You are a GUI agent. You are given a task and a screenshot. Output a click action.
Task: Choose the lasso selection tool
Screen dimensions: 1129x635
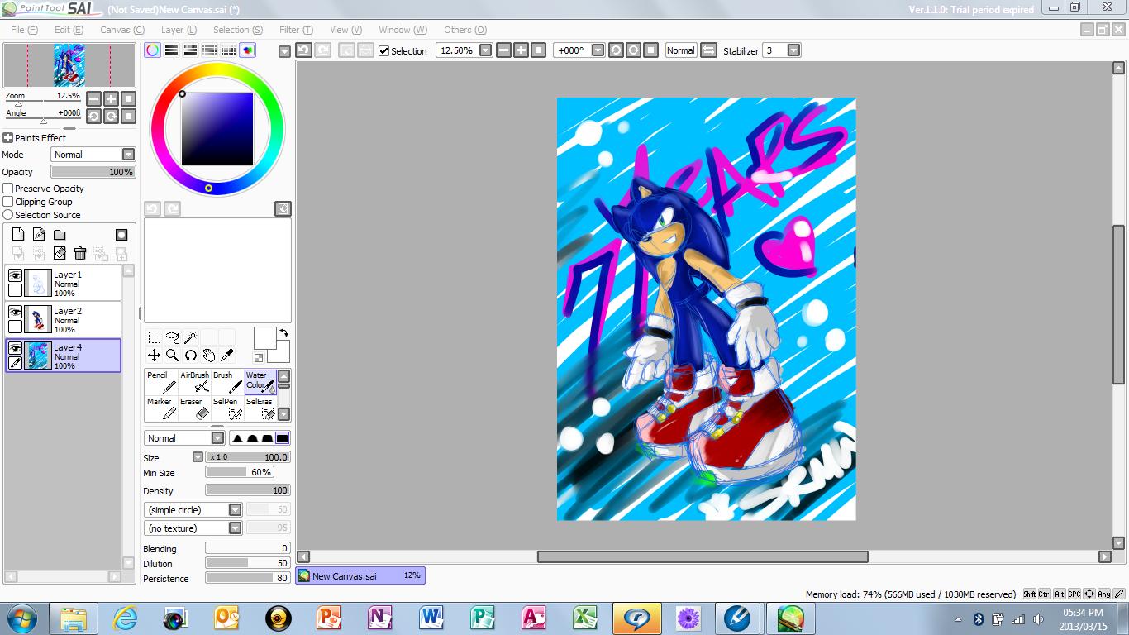tap(173, 337)
